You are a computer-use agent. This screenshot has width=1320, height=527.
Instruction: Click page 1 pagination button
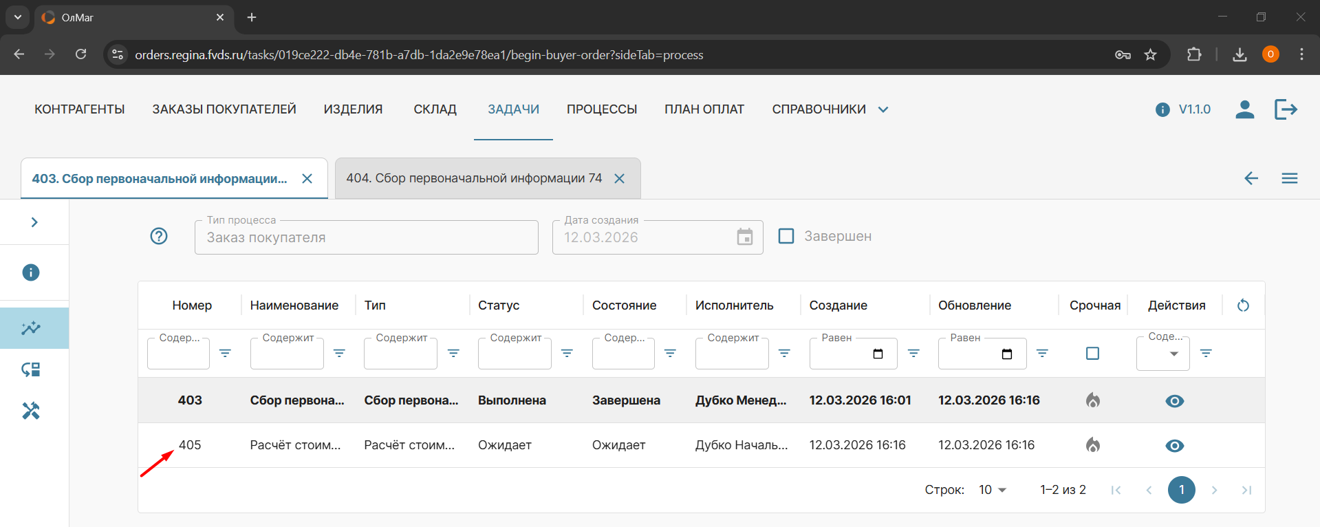click(x=1181, y=490)
